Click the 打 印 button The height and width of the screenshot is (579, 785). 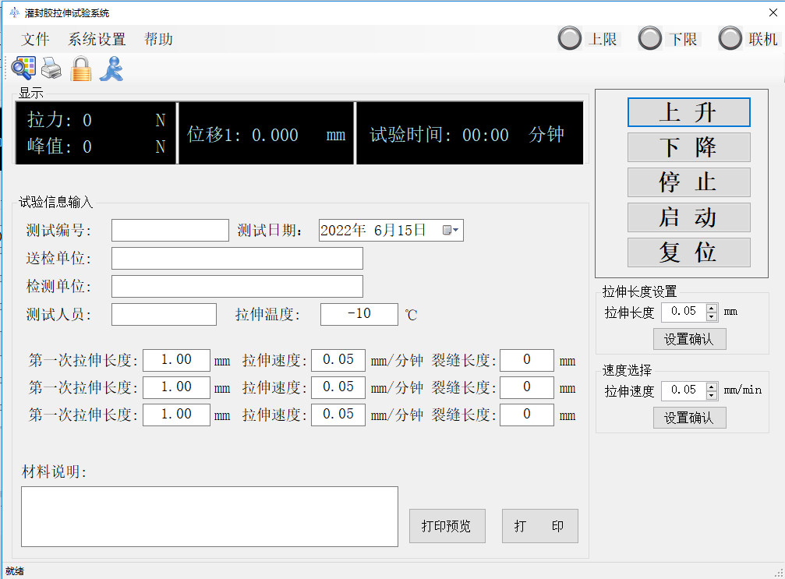[539, 526]
